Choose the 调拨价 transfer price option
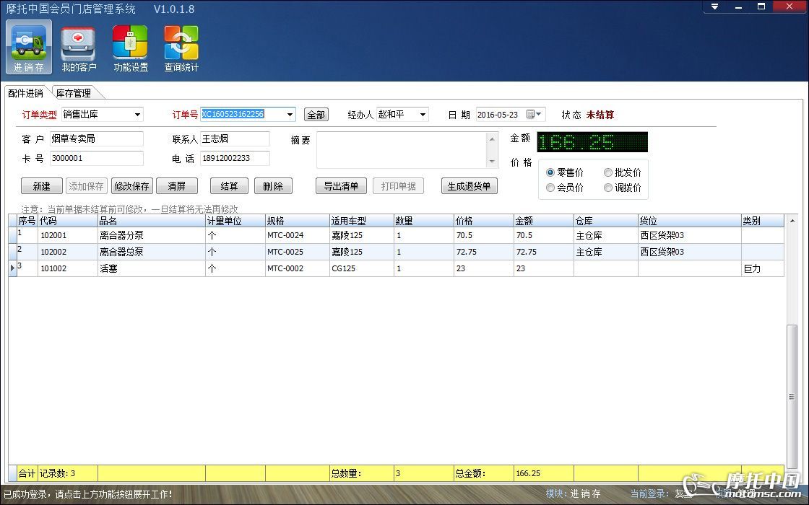This screenshot has width=809, height=505. click(x=608, y=188)
